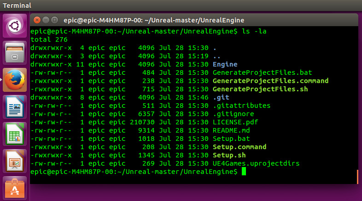Open LibreOffice Calc spreadsheet icon
The image size is (362, 201).
[x=15, y=134]
